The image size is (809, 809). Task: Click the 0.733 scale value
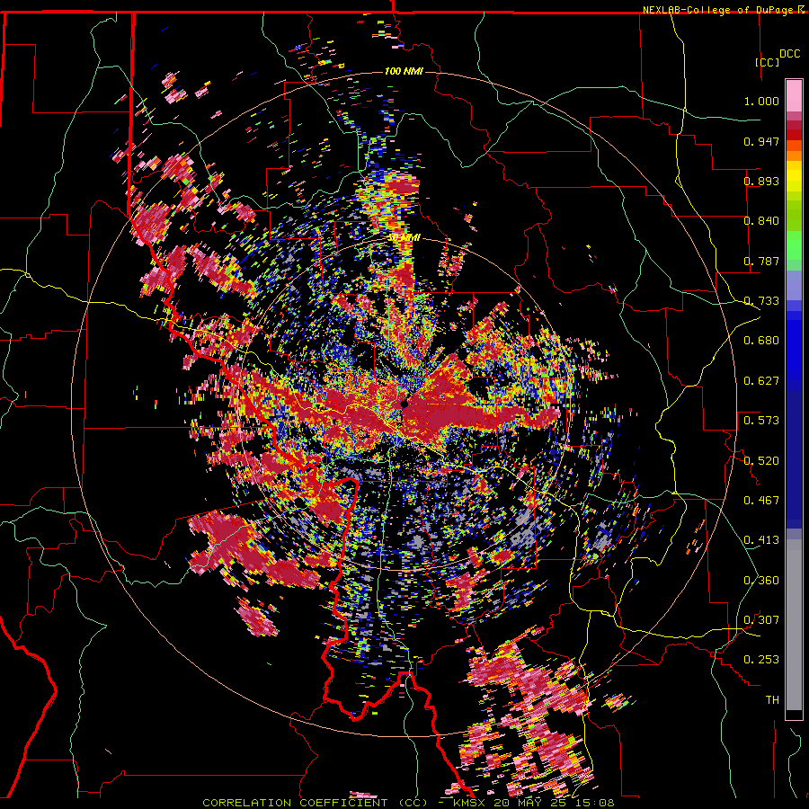tap(761, 301)
